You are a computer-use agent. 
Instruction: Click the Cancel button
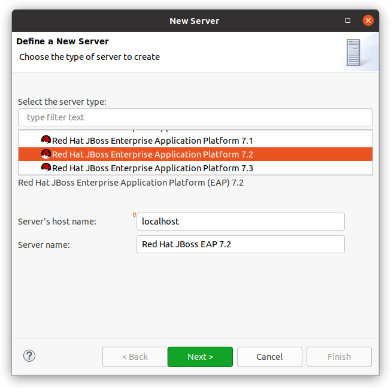click(x=269, y=357)
